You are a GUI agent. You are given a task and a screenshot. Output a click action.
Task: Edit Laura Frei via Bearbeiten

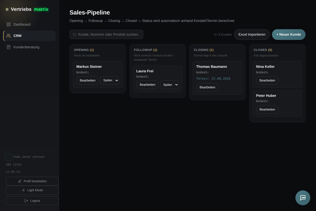tap(147, 85)
